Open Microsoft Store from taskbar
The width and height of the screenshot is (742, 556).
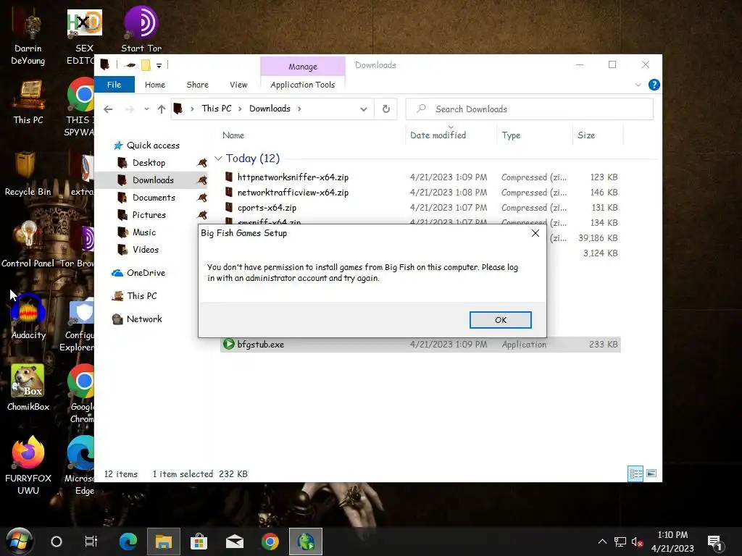coord(199,542)
